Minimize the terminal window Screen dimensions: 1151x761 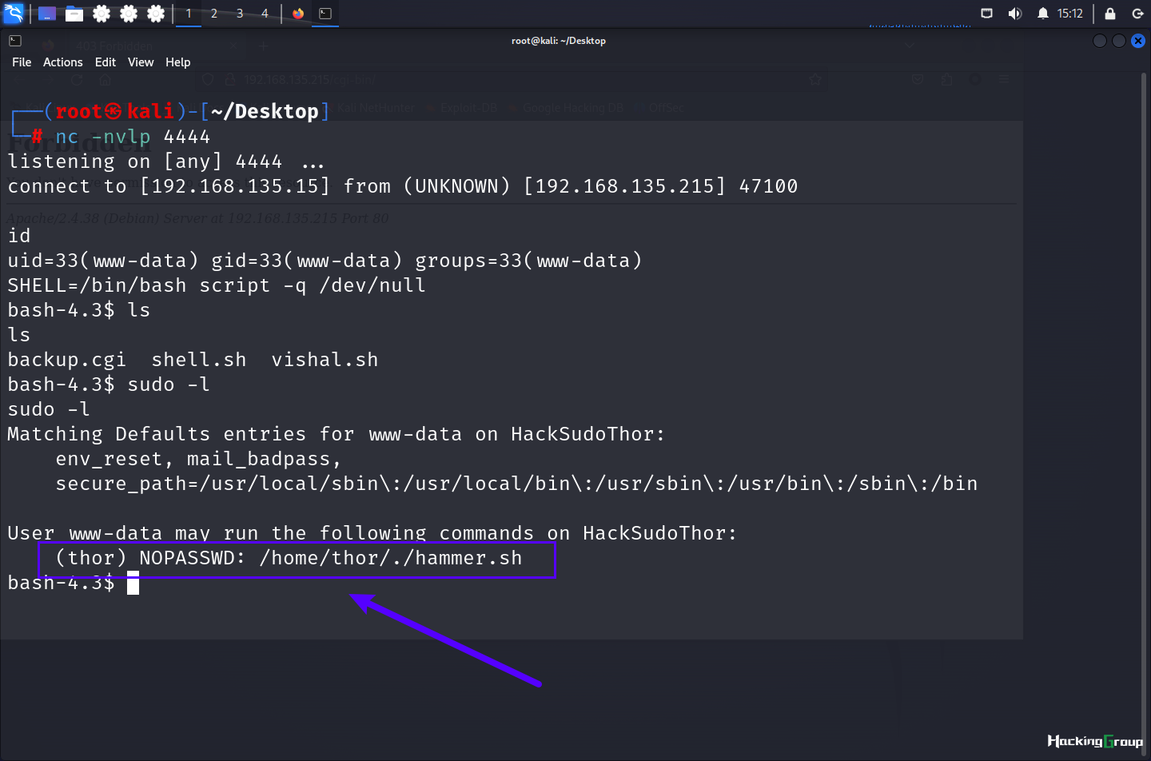[x=1100, y=41]
